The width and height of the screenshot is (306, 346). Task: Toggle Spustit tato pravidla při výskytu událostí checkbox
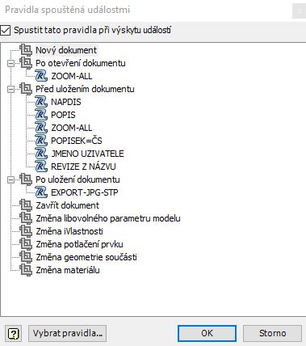pyautogui.click(x=5, y=30)
